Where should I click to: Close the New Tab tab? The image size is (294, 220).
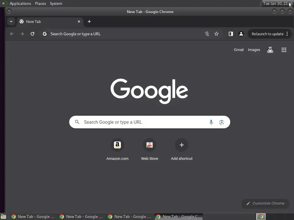pos(79,21)
